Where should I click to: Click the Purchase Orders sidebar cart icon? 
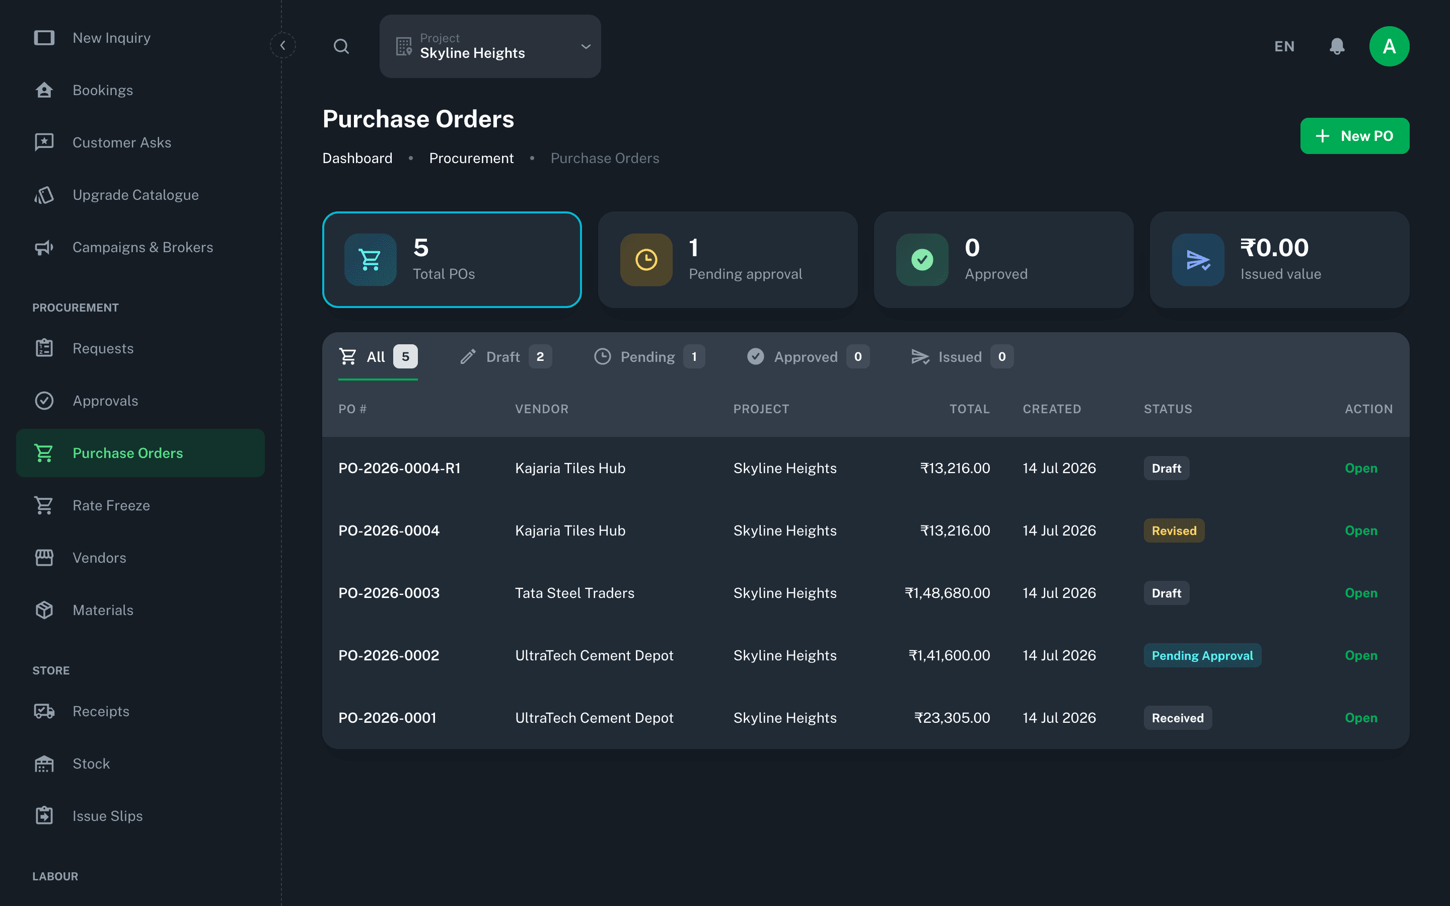coord(44,453)
